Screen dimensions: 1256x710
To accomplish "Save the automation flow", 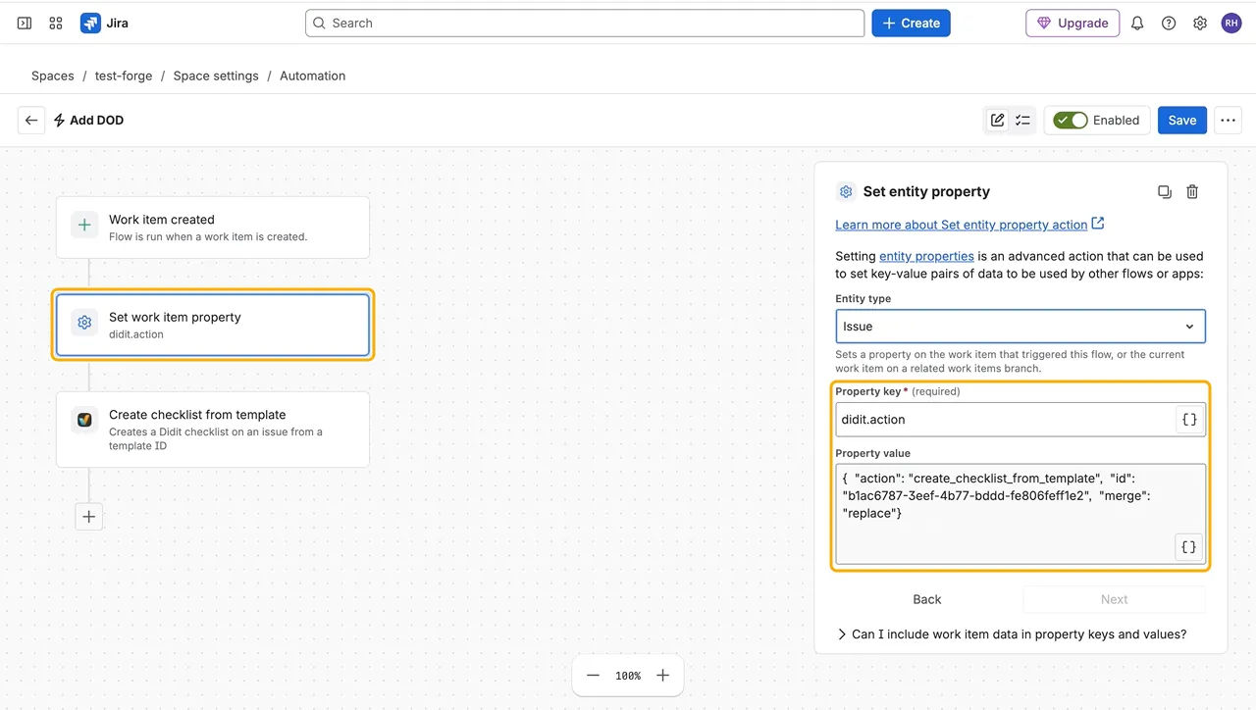I will coord(1182,120).
